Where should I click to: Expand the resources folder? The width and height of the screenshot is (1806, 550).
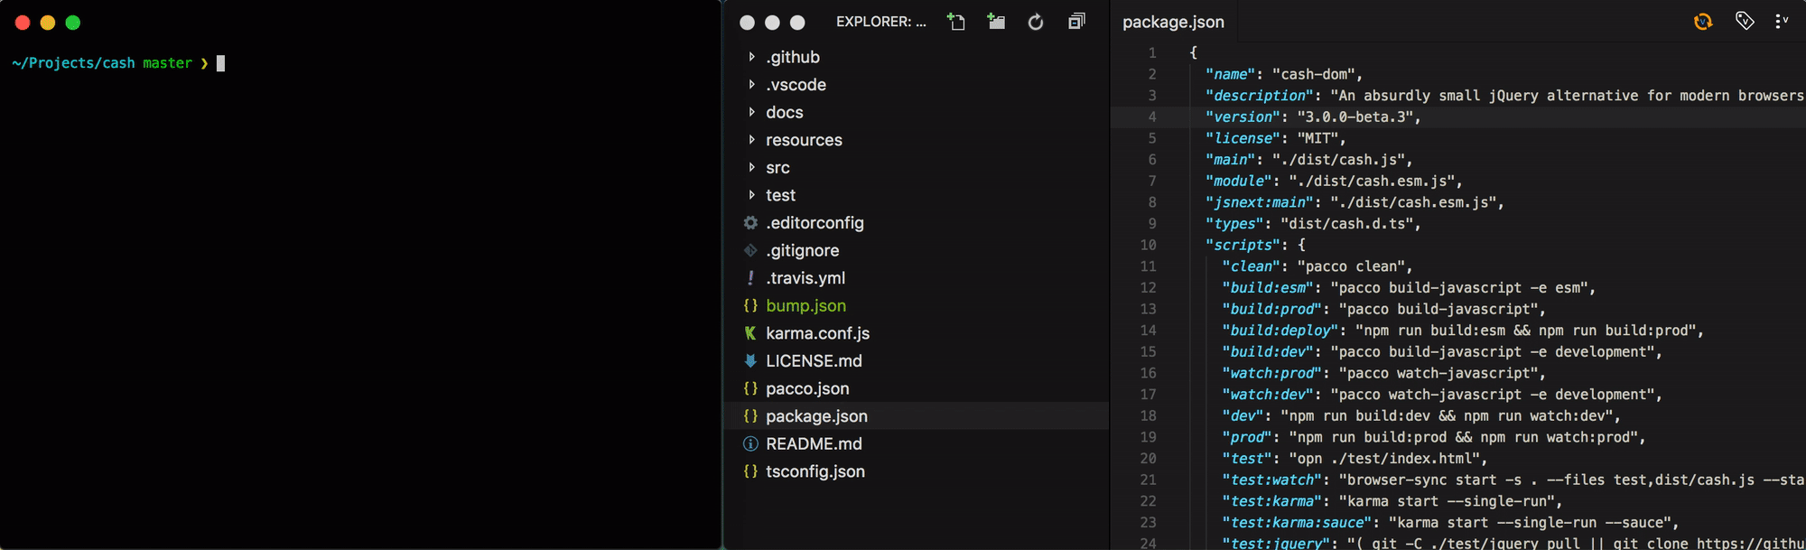click(917, 140)
